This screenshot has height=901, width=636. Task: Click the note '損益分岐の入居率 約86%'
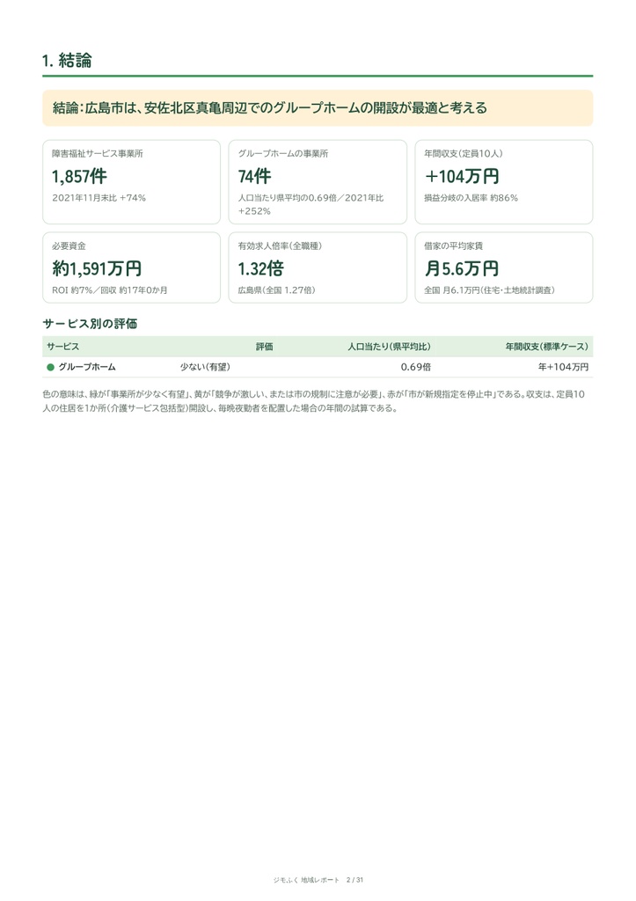pos(472,198)
